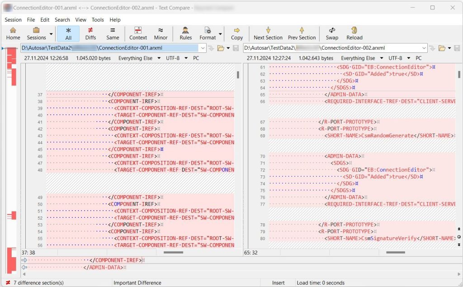The image size is (463, 287).
Task: Expand right pane browse folder arrow
Action: coord(449,48)
